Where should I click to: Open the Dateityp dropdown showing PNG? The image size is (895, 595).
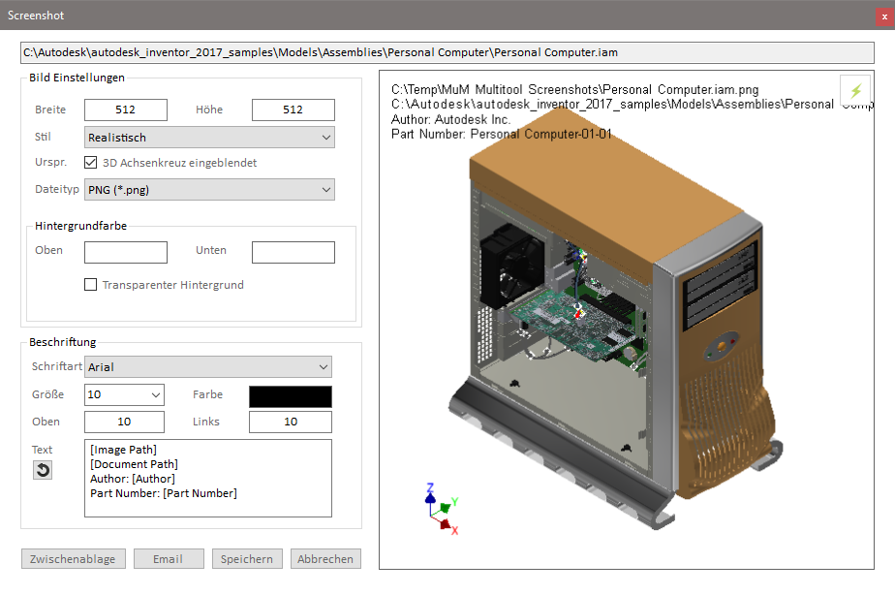pos(208,189)
